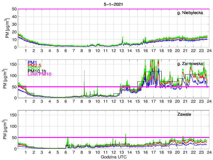Screen dimensions: 213x160
Task: Click hour 6 tick on middle plot axis
Action: pyautogui.click(x=66, y=101)
